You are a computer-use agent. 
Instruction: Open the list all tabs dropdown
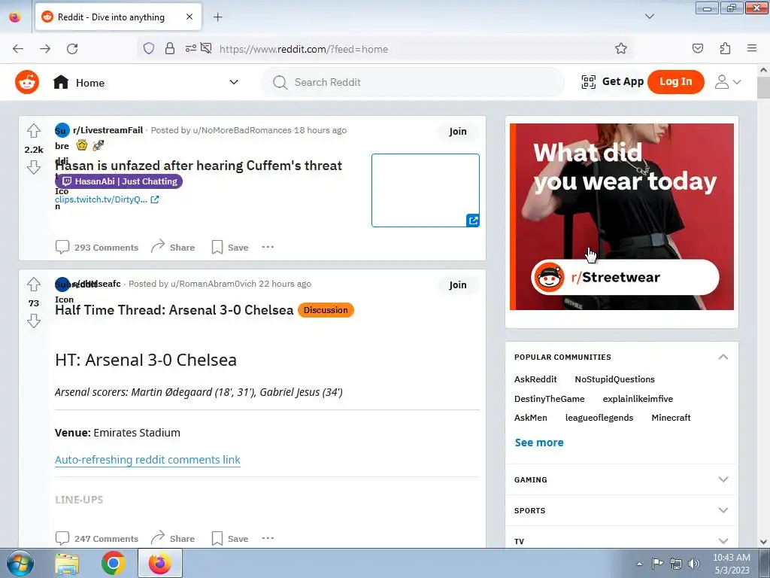click(649, 17)
